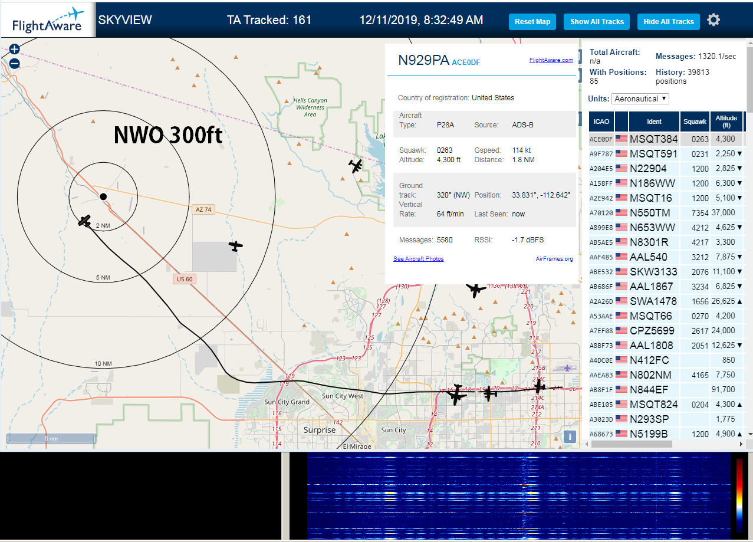753x542 pixels.
Task: Select the N293SP row
Action: click(666, 419)
